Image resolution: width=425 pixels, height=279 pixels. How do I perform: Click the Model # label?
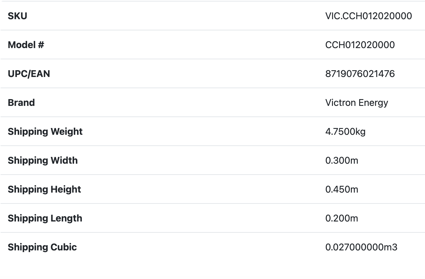tap(26, 45)
